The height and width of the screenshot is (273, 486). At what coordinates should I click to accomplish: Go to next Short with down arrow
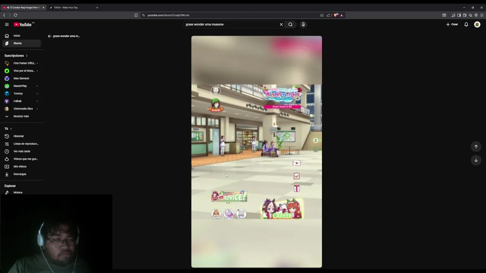click(476, 160)
